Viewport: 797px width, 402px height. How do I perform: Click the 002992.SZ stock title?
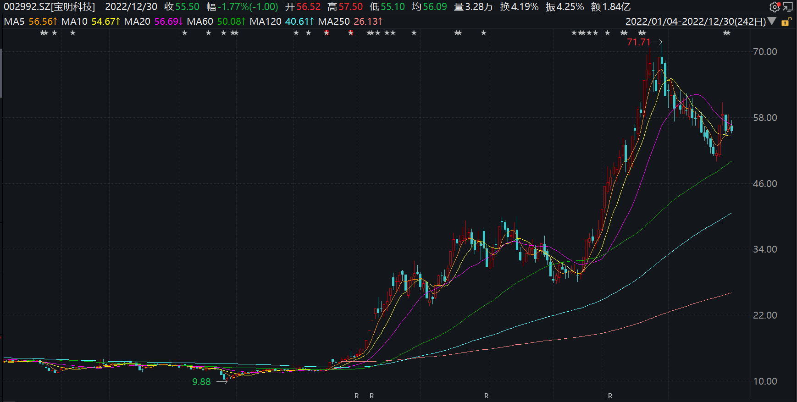49,7
